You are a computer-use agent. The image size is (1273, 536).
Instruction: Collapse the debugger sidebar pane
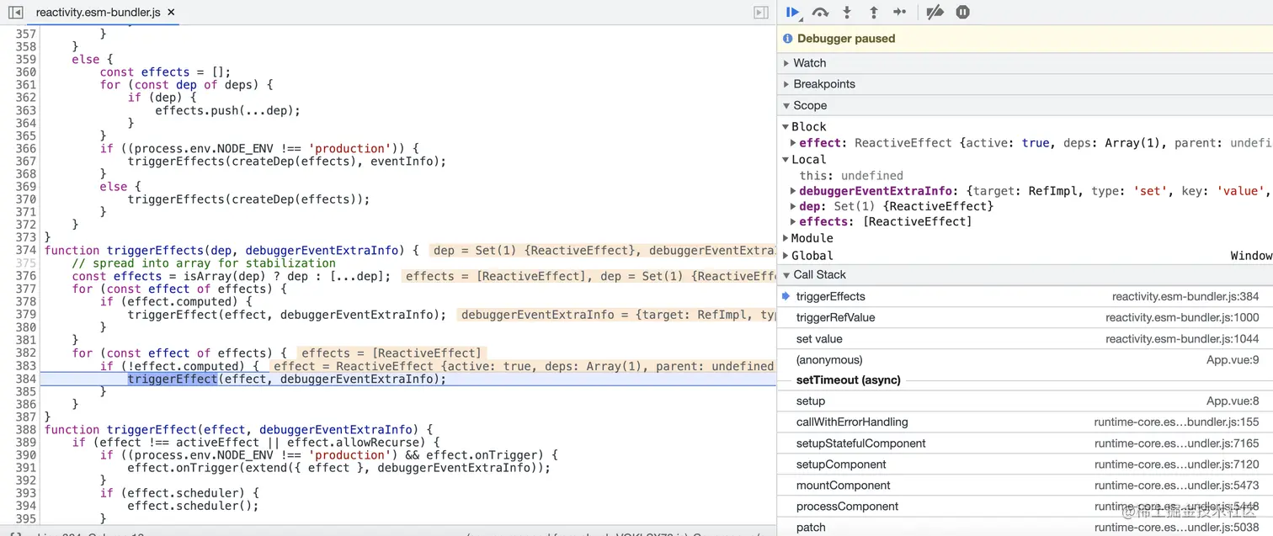(x=760, y=13)
